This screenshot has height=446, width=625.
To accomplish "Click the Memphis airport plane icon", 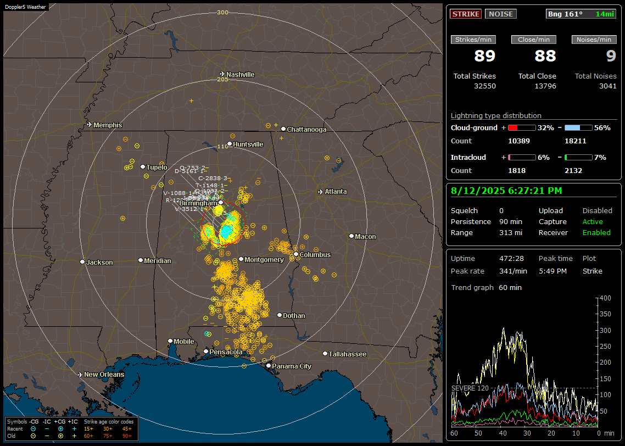I will tap(90, 125).
